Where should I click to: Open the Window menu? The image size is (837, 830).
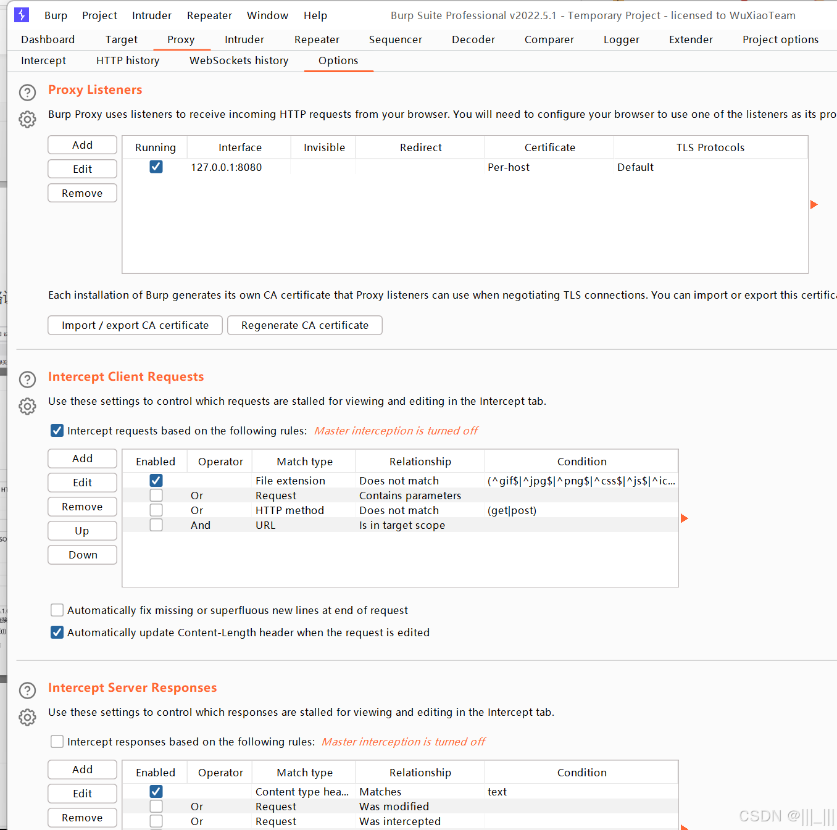(267, 15)
